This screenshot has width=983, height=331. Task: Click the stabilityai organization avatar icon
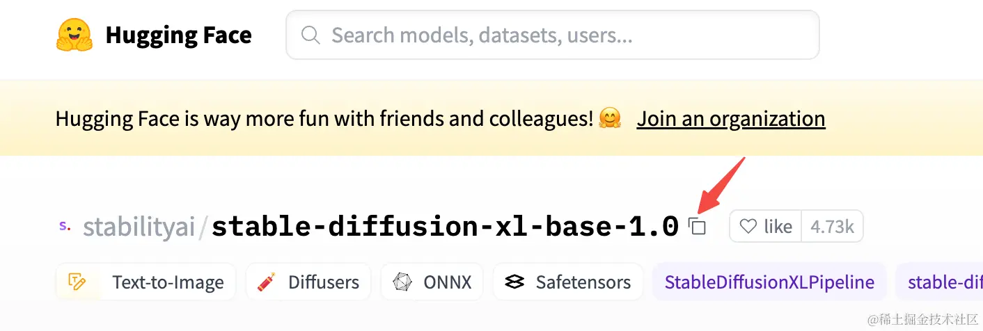point(64,226)
